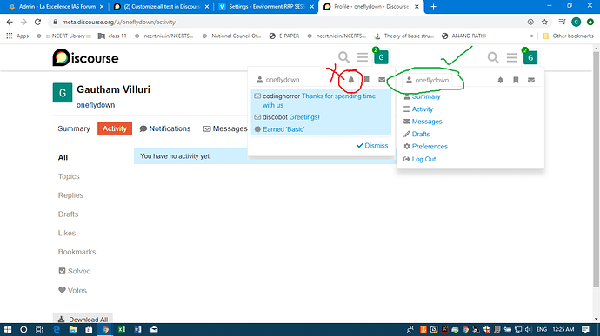Click the search magnifier above the notifications panel

[x=343, y=57]
